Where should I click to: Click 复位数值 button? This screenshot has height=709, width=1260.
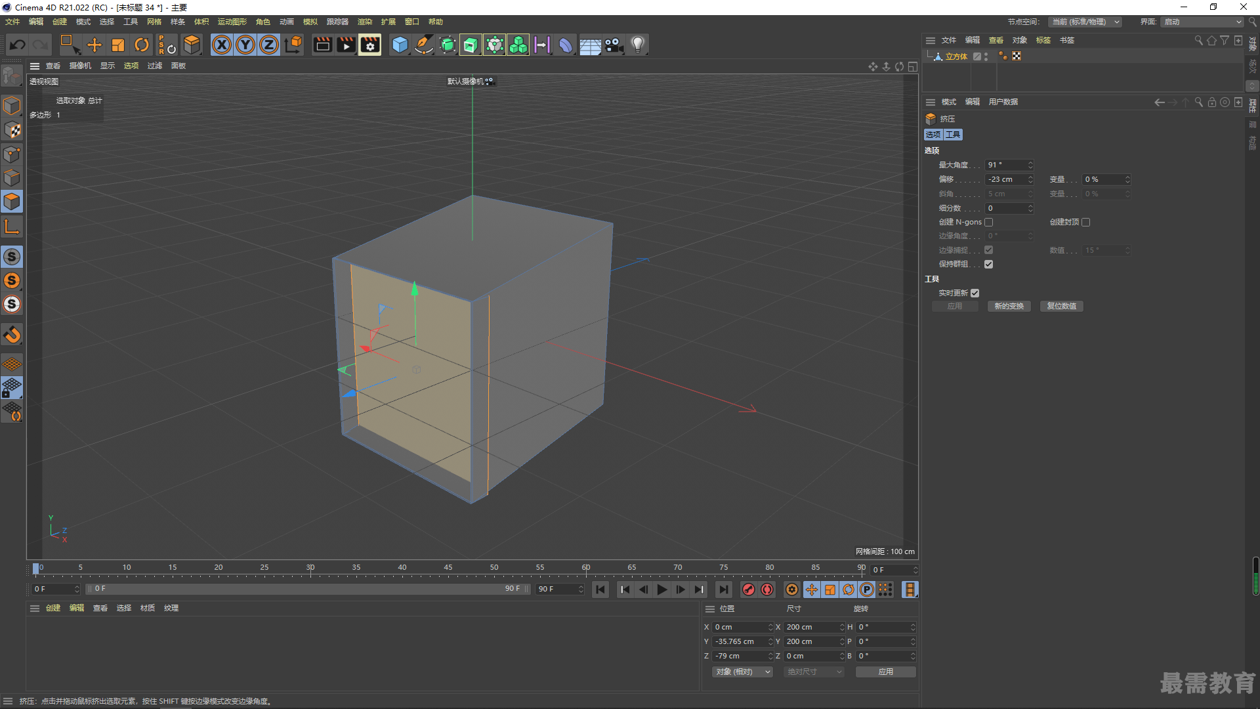[x=1062, y=307]
